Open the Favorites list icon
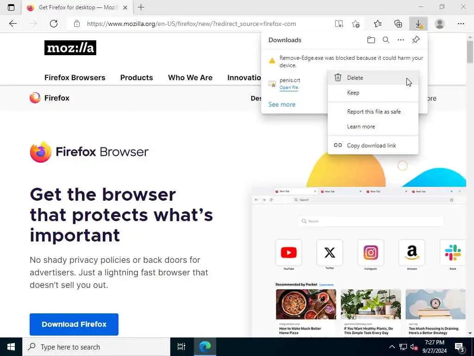The width and height of the screenshot is (474, 356). click(x=378, y=24)
